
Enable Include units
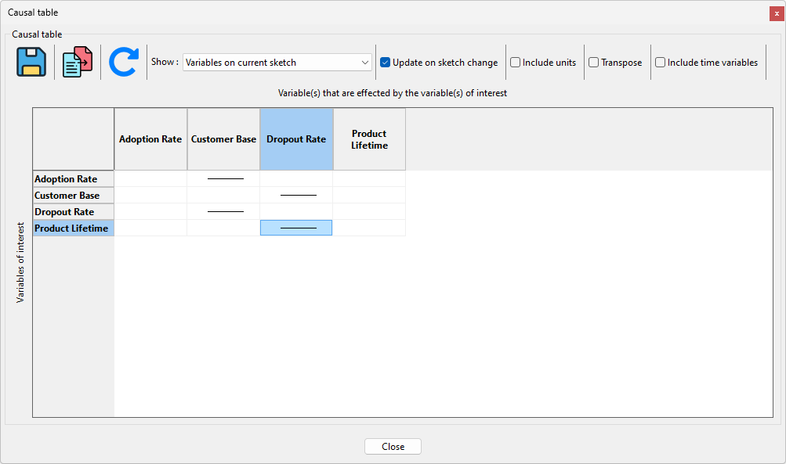(515, 62)
